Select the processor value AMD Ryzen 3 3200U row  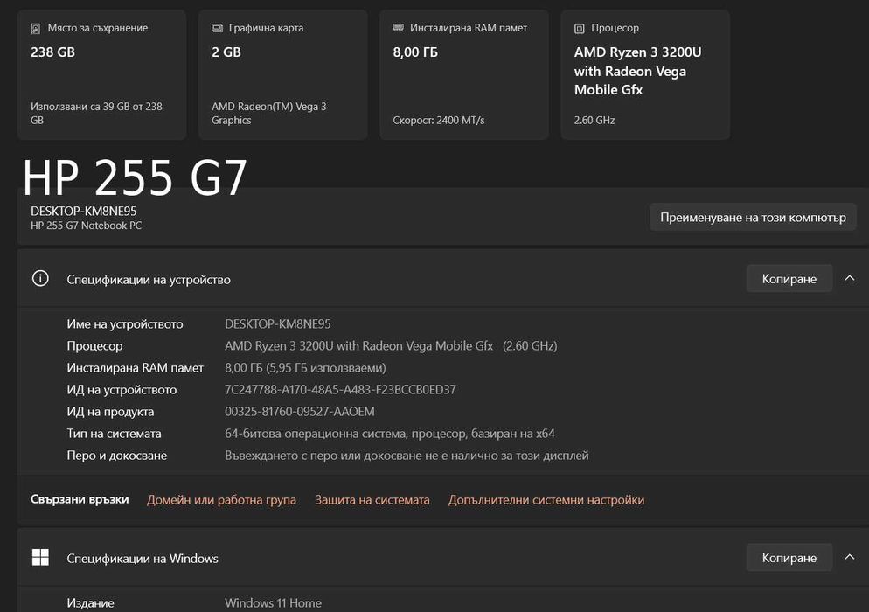point(391,346)
